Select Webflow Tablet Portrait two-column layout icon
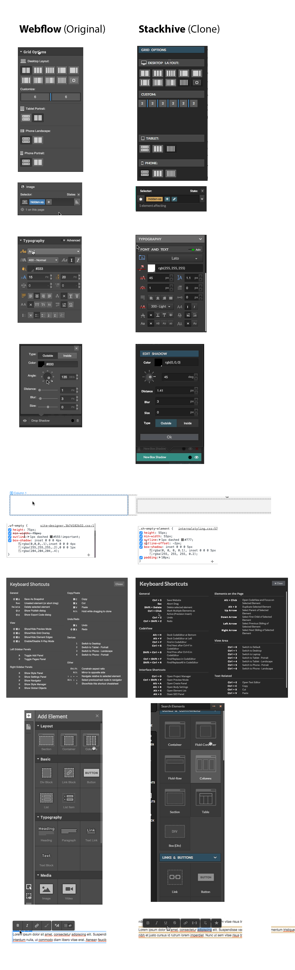 tap(38, 118)
